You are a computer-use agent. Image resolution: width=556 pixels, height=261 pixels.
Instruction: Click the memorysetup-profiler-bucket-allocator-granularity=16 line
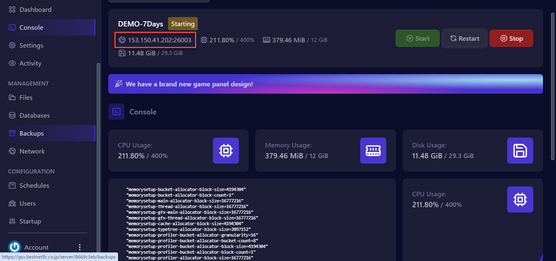[192, 235]
